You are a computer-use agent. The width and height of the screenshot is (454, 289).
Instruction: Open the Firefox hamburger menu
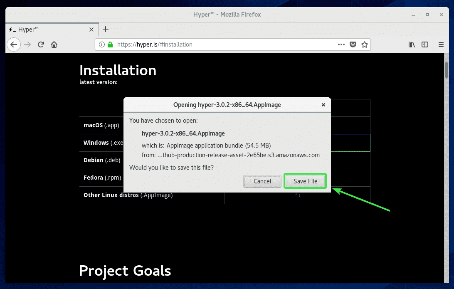[x=441, y=44]
